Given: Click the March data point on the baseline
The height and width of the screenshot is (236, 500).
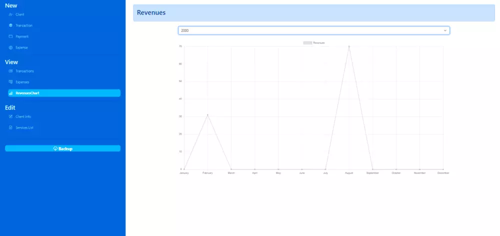Looking at the screenshot, I should coord(231,169).
